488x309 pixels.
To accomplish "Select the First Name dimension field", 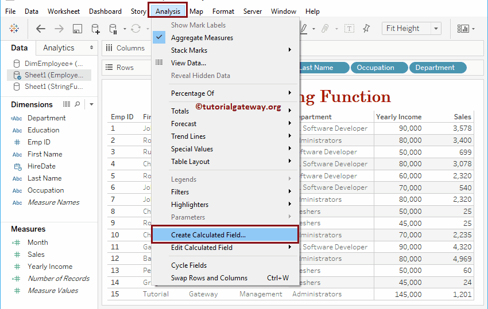I will (45, 154).
